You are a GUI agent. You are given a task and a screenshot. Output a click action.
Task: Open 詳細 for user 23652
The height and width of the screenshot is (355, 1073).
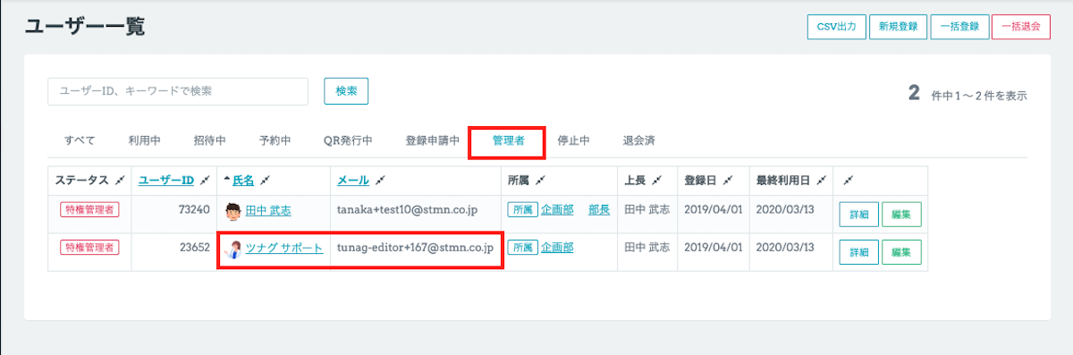click(x=858, y=252)
